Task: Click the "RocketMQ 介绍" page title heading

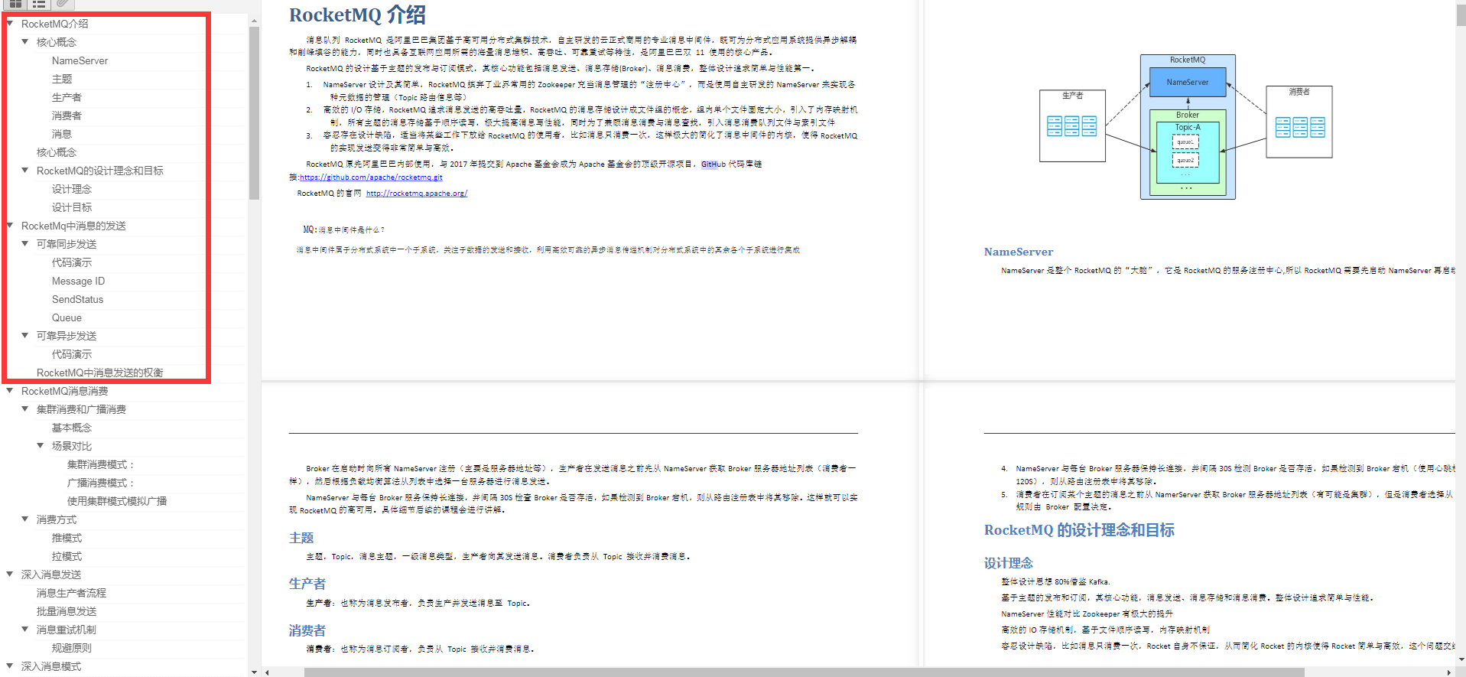Action: (357, 15)
